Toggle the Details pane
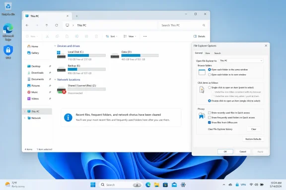This screenshot has height=190, width=286. [199, 36]
